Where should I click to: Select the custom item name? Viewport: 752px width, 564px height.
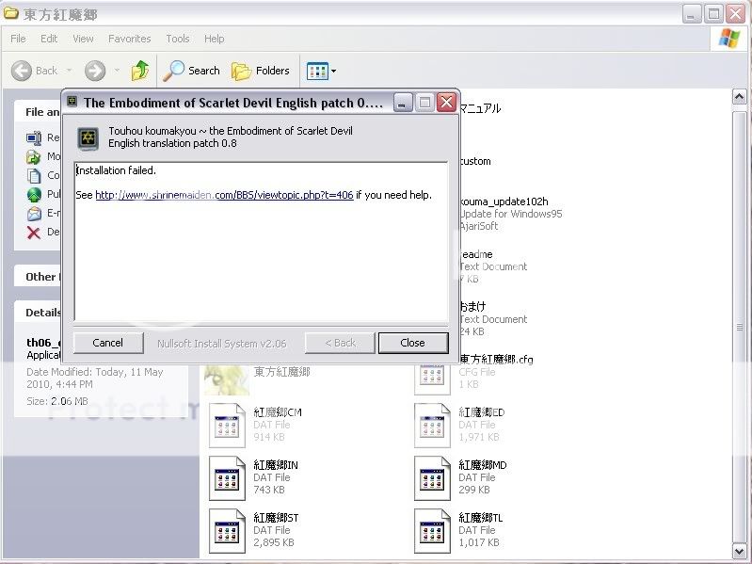coord(475,161)
